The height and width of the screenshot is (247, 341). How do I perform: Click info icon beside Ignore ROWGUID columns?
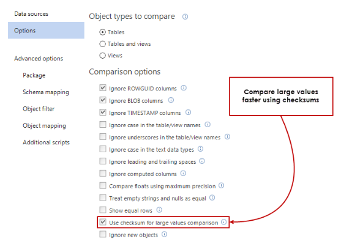click(x=184, y=88)
